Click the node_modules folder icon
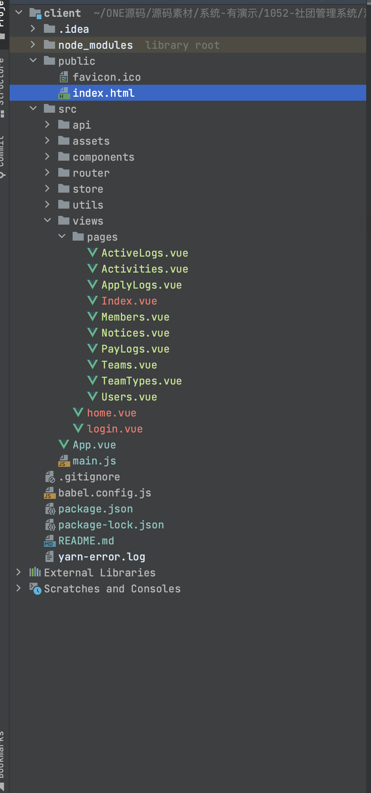 (x=49, y=44)
